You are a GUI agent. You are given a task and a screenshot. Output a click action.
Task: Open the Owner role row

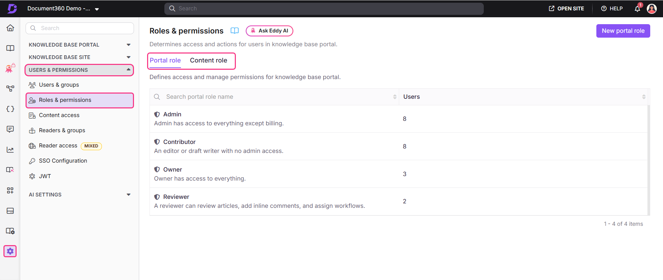click(398, 174)
